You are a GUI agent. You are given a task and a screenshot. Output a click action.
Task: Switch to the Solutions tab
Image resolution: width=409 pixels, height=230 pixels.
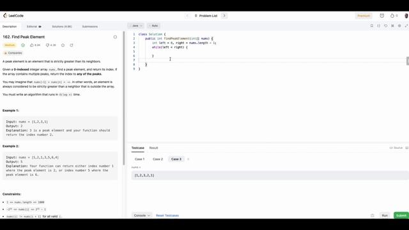pos(62,26)
